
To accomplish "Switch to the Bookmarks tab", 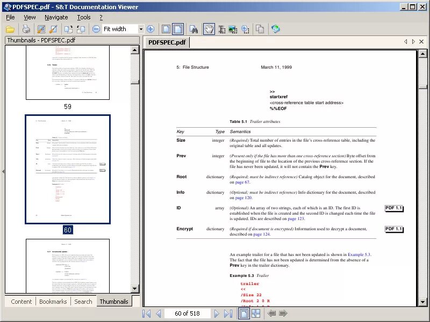I will coord(53,302).
